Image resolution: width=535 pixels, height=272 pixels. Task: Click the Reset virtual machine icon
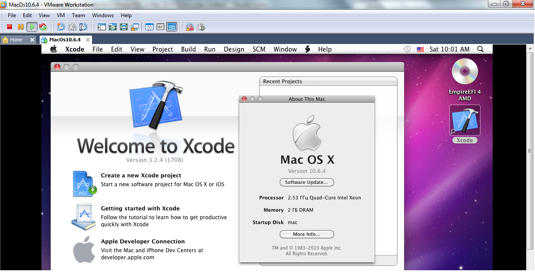(43, 27)
